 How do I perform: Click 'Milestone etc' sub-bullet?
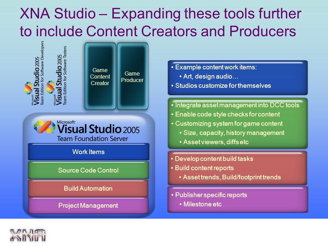coord(202,204)
